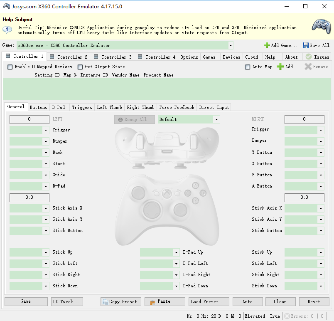Click the Paste preset icon button

coord(152,301)
